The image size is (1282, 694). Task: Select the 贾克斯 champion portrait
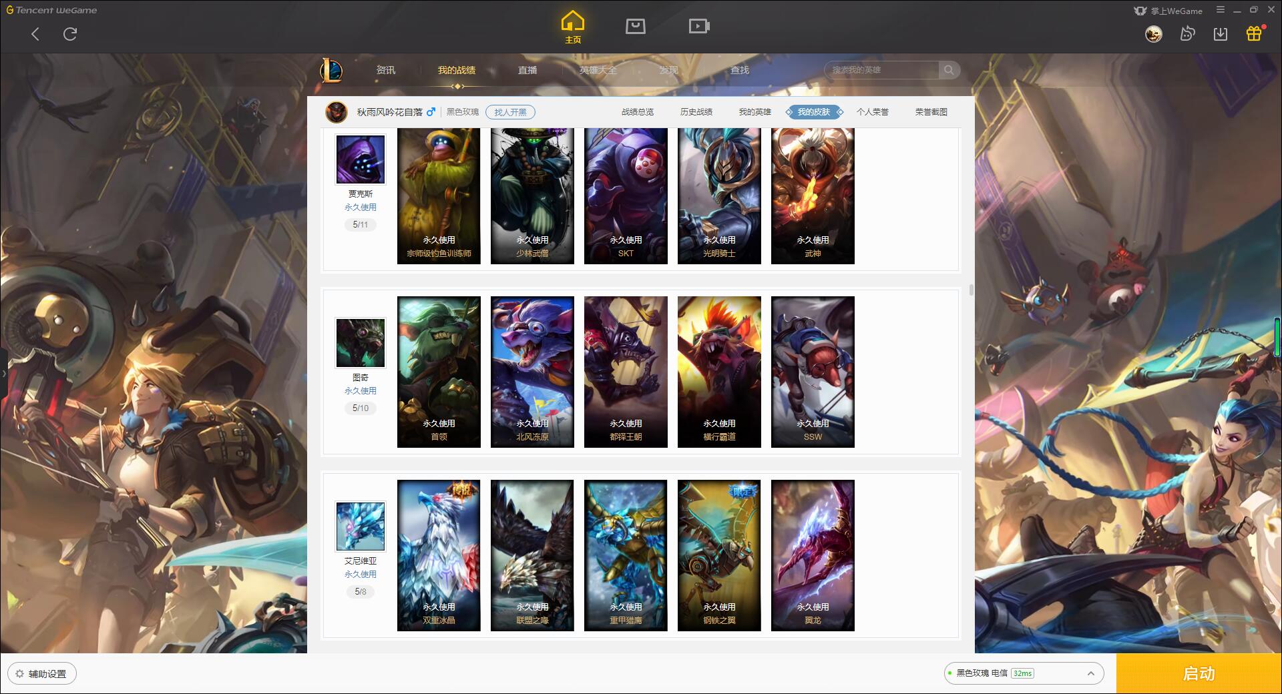361,160
